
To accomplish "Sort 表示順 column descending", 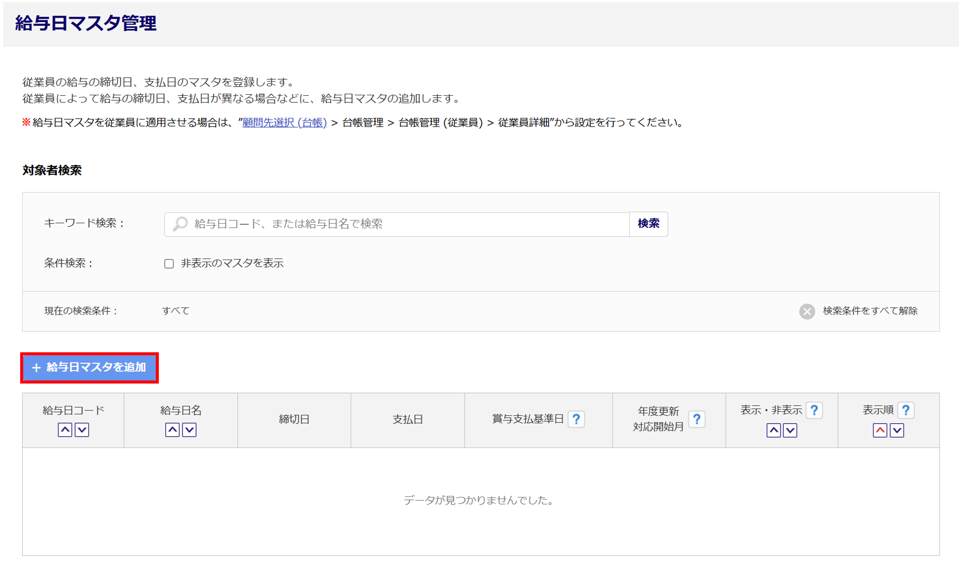I will [897, 430].
